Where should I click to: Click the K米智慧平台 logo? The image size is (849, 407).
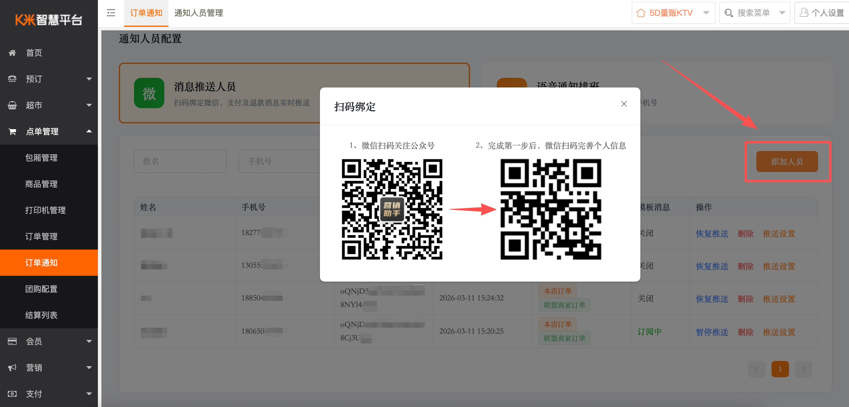point(49,20)
